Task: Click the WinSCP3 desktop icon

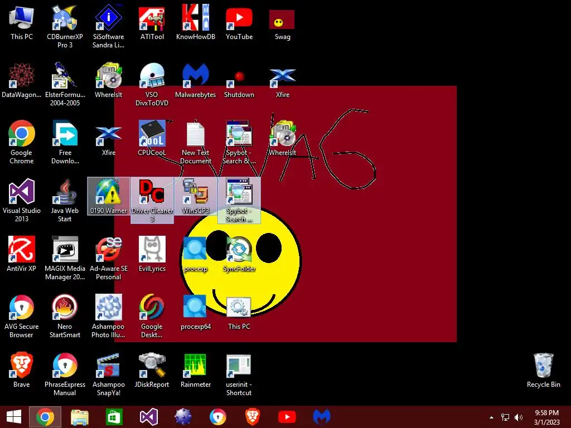Action: click(196, 196)
